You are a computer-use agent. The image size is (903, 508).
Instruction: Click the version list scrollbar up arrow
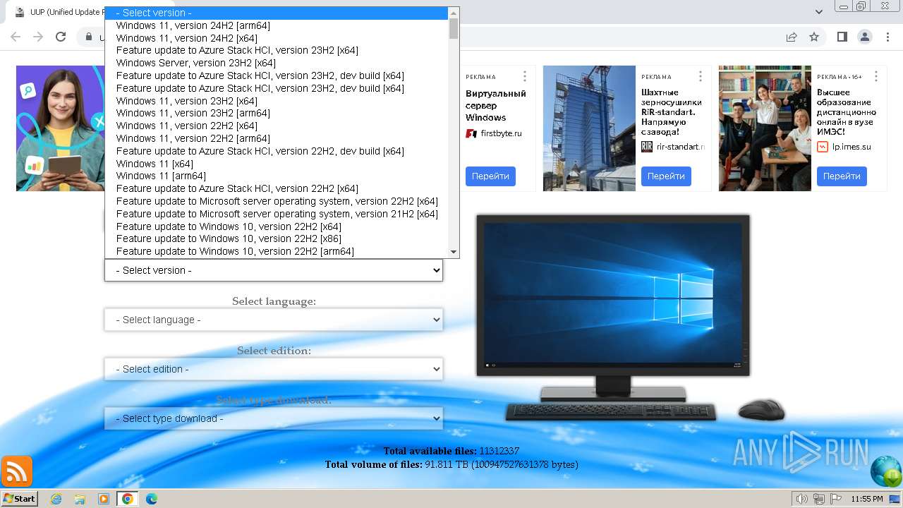(454, 13)
